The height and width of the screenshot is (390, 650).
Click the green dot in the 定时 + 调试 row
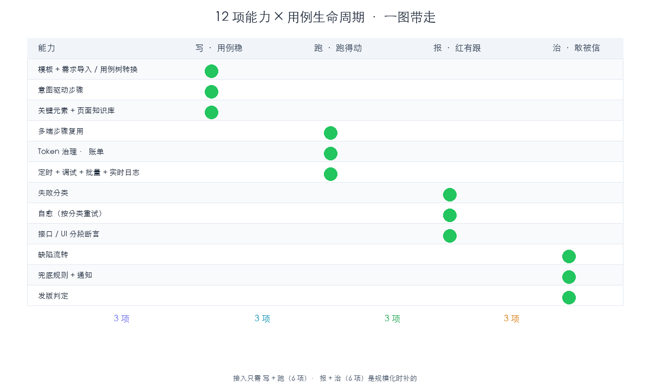click(330, 174)
